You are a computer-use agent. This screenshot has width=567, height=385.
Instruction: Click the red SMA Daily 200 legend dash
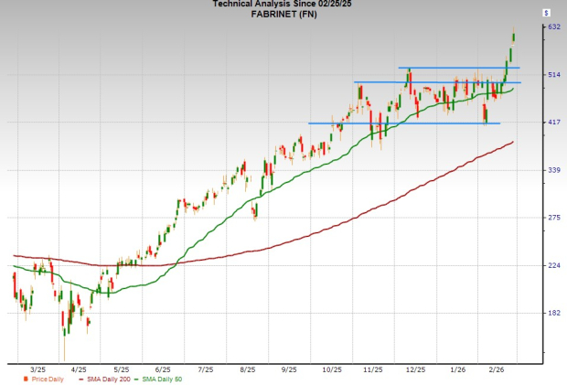point(82,379)
